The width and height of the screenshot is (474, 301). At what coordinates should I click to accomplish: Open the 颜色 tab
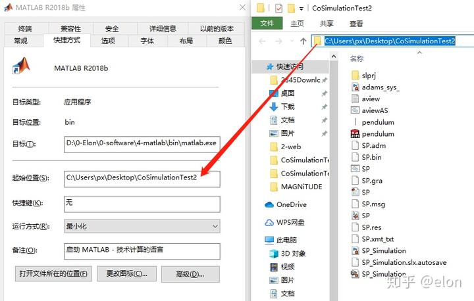225,41
